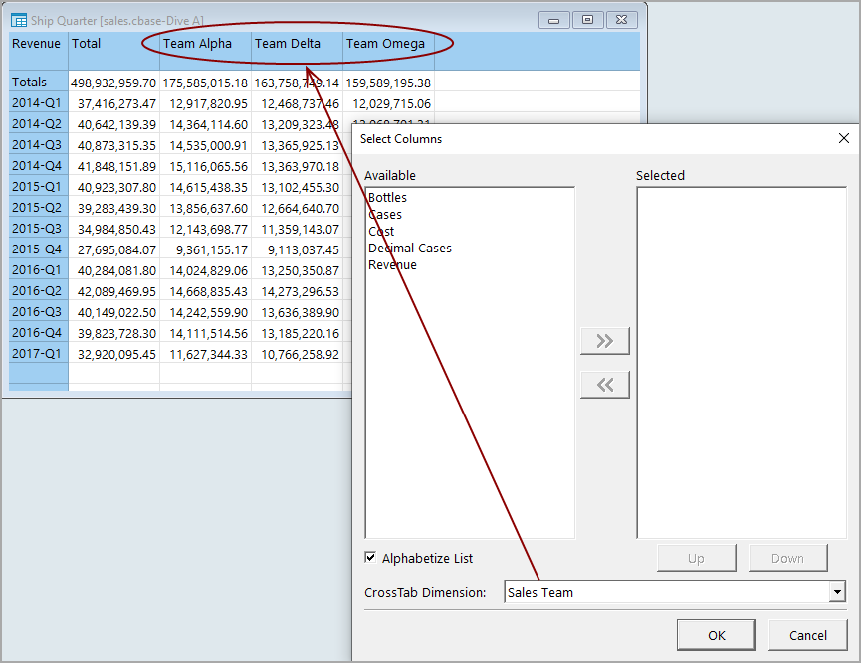Click the Ship Quarter window table icon
861x663 pixels.
tap(19, 19)
